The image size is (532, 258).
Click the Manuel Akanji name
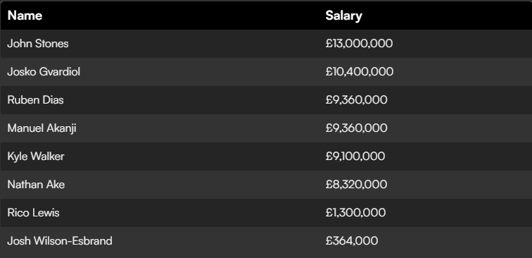coord(42,128)
